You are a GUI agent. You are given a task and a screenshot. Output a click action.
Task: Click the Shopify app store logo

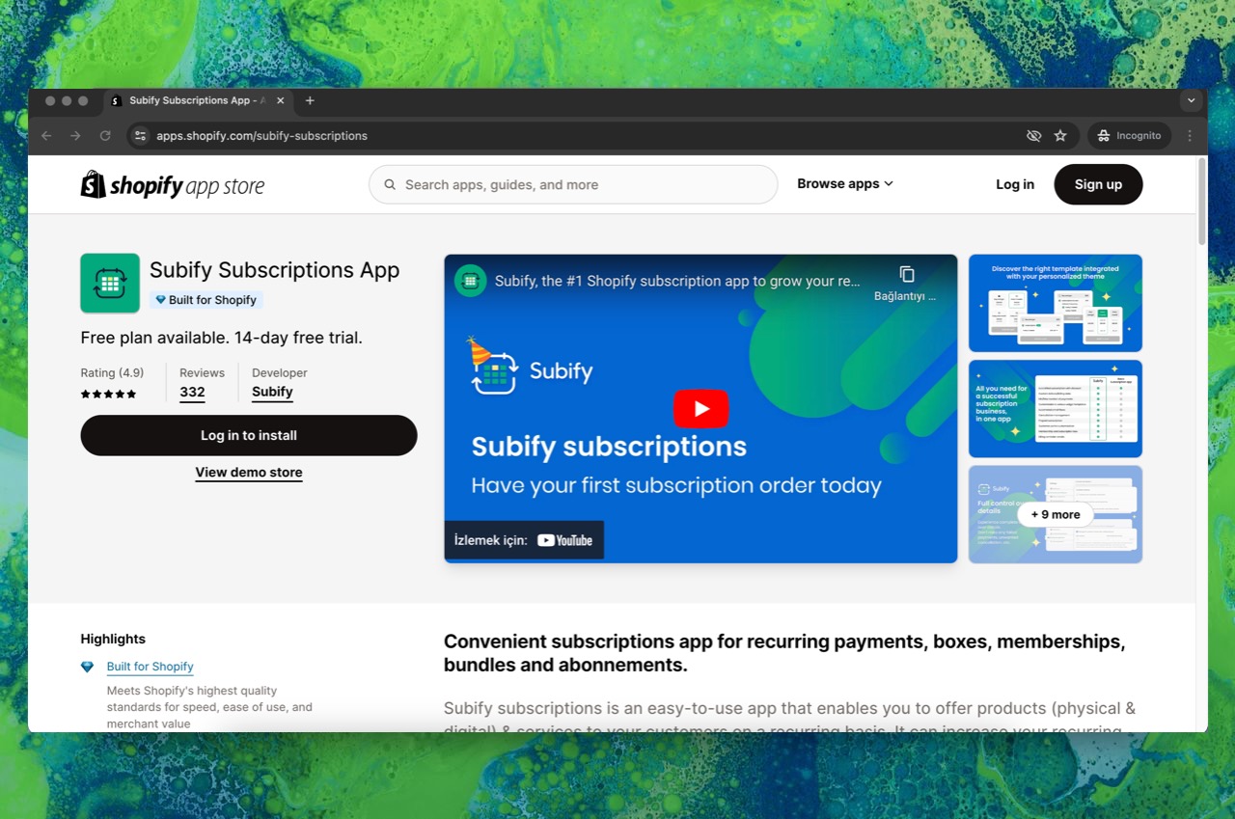[172, 184]
